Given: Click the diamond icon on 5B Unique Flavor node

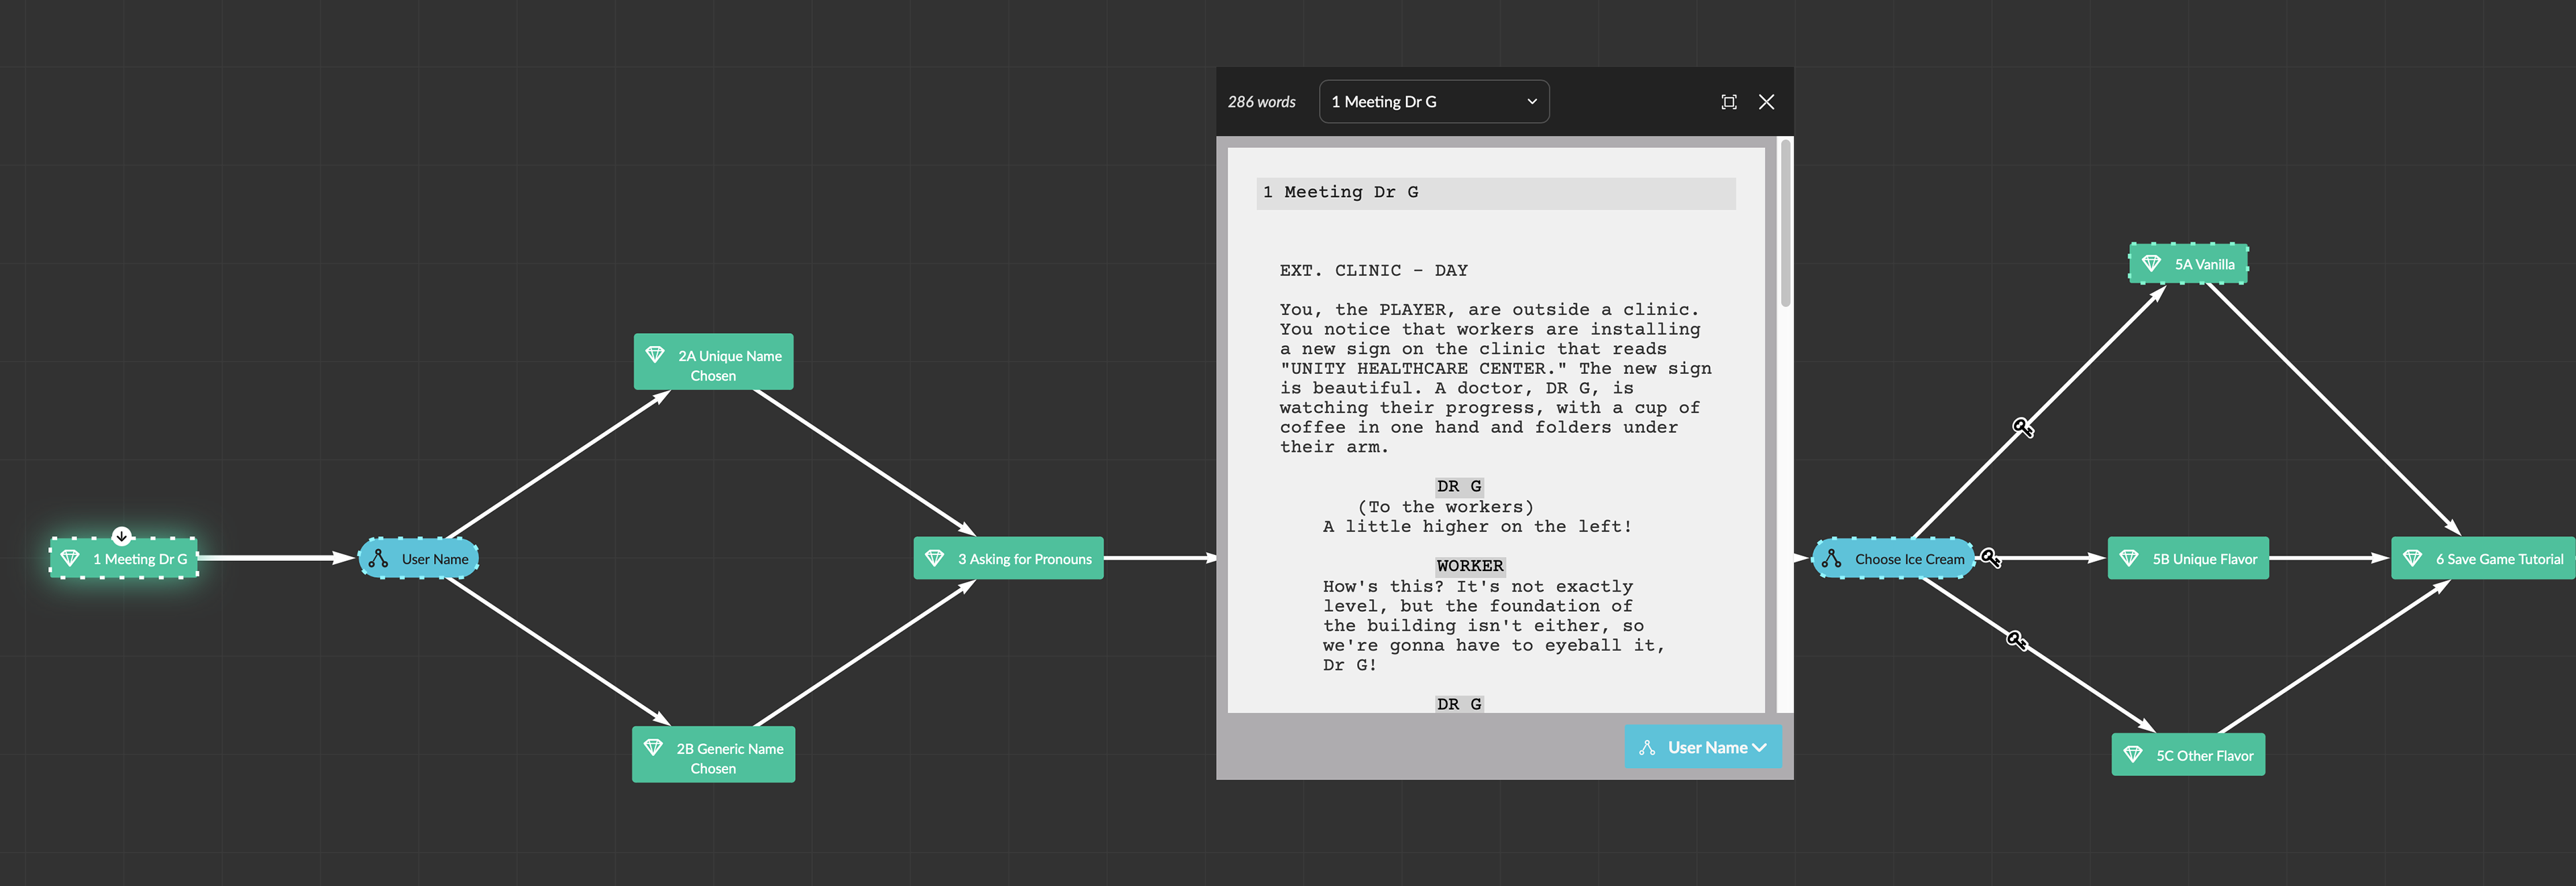Looking at the screenshot, I should (x=2129, y=558).
